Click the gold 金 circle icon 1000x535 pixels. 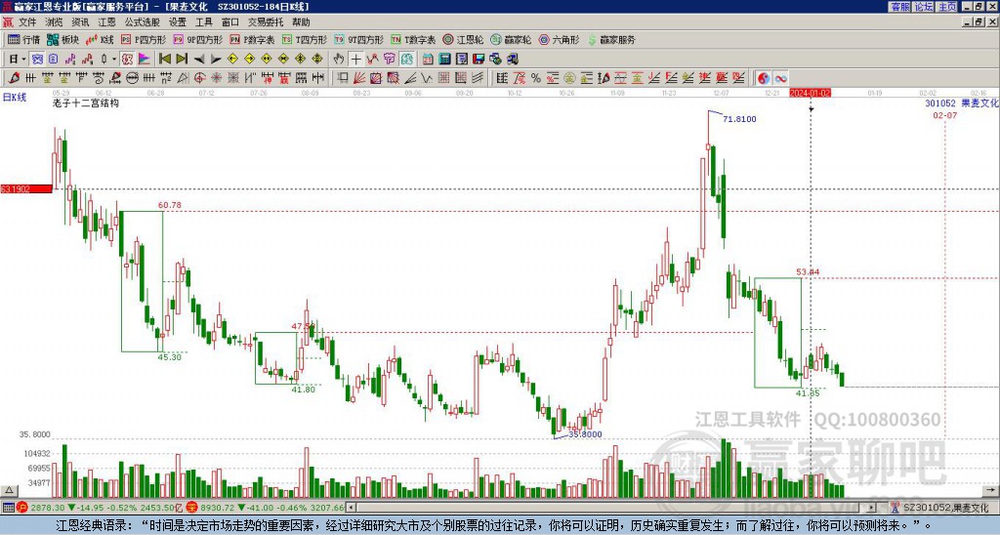(x=569, y=78)
